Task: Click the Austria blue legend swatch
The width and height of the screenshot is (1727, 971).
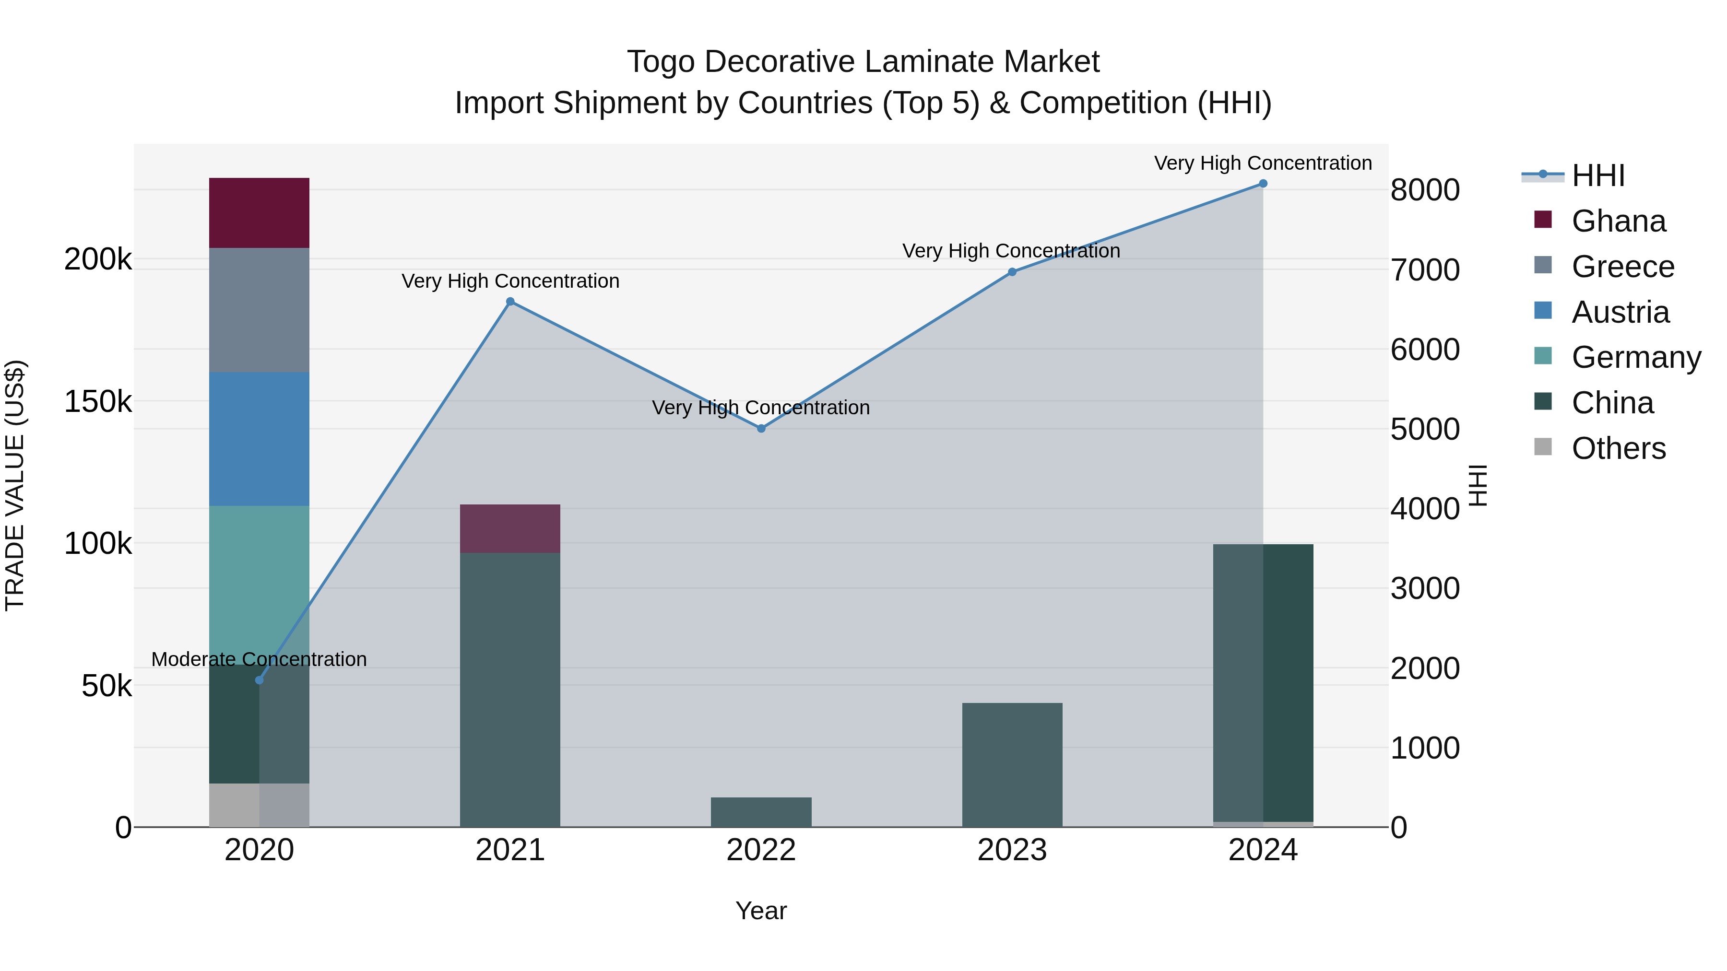Action: [1543, 310]
